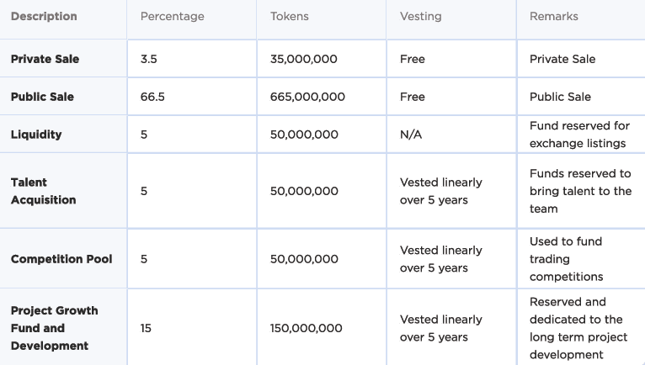
Task: Click the Talent Acquisition row label
Action: coord(43,191)
